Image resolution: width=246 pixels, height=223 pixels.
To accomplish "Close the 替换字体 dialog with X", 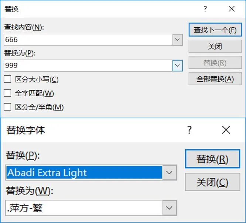I will [x=226, y=130].
